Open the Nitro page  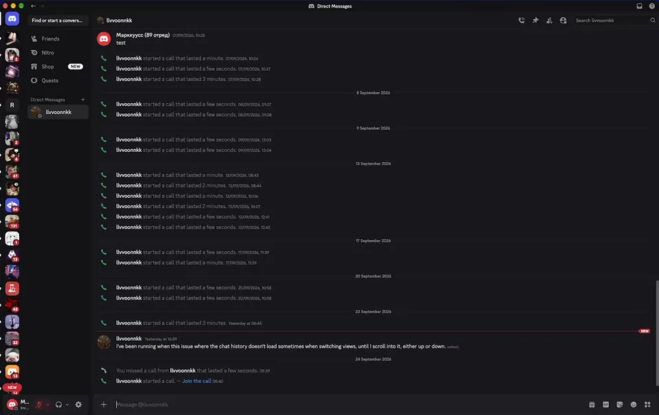coord(58,52)
